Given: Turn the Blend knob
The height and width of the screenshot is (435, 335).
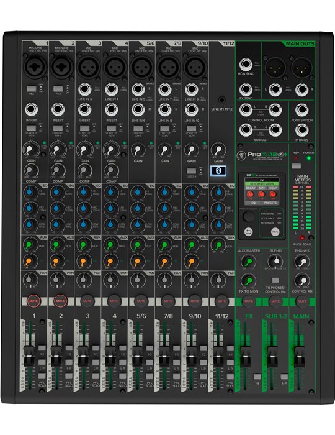Looking at the screenshot, I should [x=275, y=261].
